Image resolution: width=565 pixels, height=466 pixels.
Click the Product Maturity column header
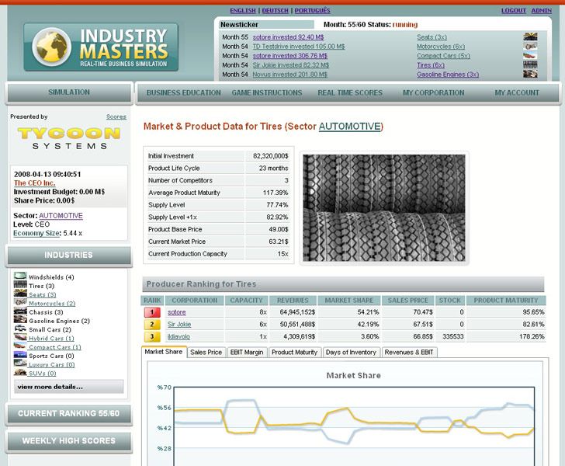click(505, 300)
